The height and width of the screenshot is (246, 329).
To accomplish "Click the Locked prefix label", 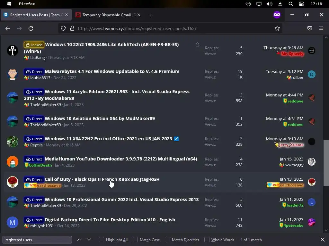I will (34, 45).
